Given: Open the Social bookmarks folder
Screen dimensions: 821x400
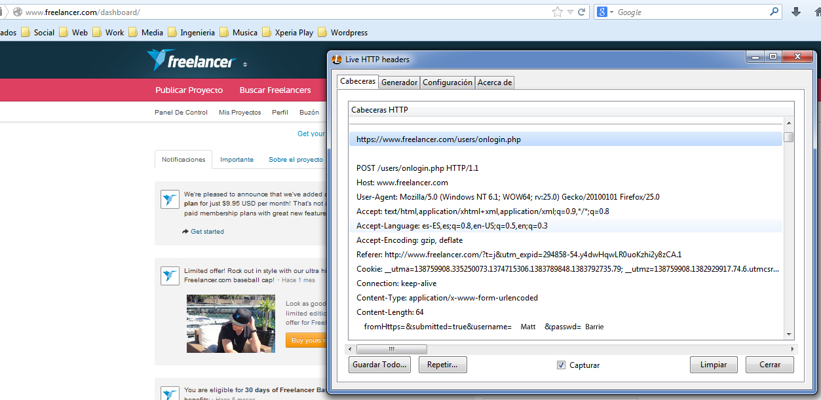Looking at the screenshot, I should [38, 32].
